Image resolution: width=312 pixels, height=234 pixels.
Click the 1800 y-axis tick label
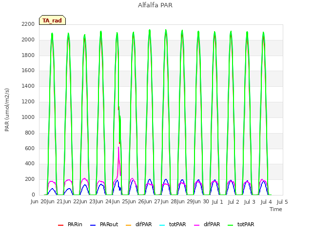28,55
